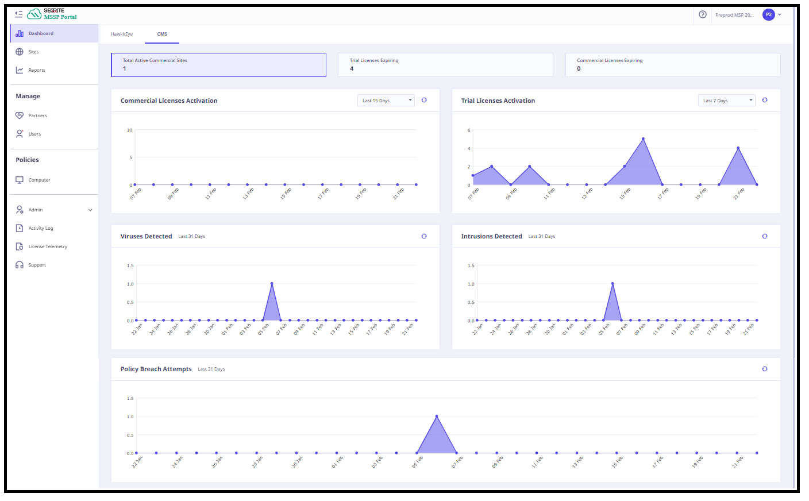This screenshot has width=809, height=501.
Task: Click the Sites globe icon
Action: tap(20, 52)
